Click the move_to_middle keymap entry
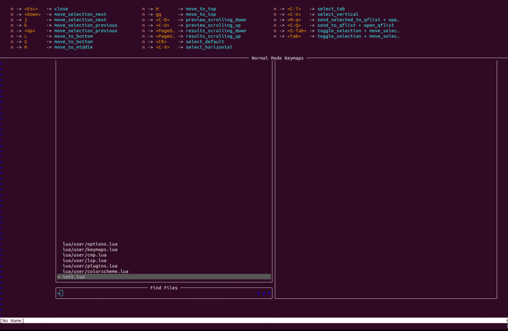Image resolution: width=508 pixels, height=331 pixels. coord(73,47)
